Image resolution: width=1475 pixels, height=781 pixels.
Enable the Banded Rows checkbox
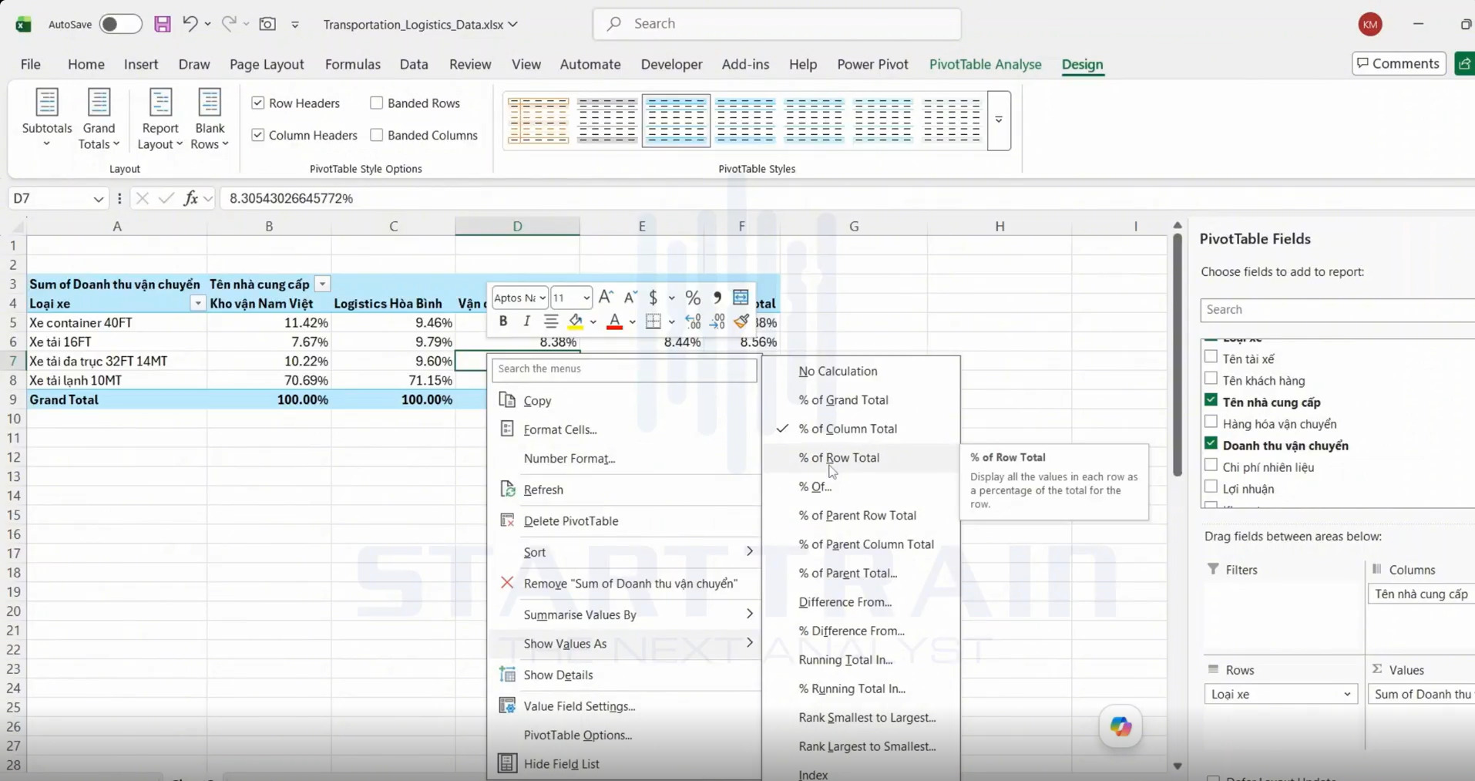376,103
